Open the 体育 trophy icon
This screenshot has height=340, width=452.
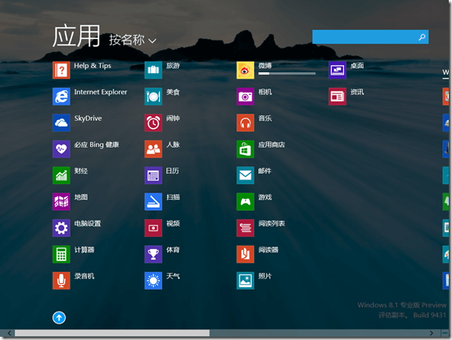153,254
